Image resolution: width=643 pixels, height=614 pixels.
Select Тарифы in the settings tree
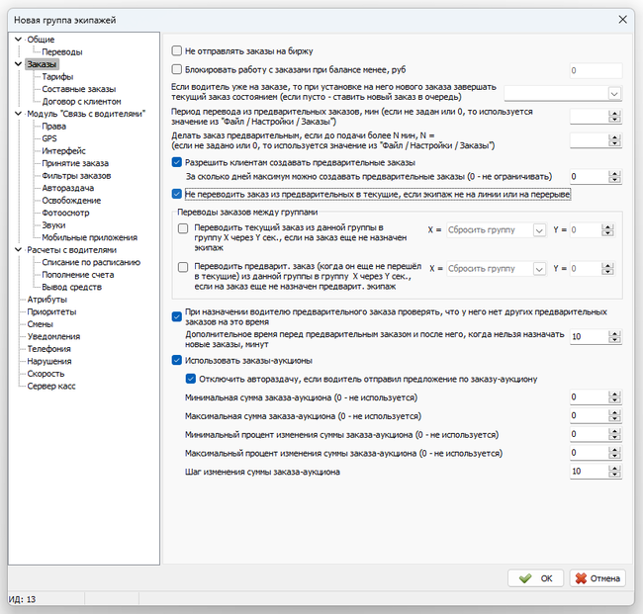[56, 76]
